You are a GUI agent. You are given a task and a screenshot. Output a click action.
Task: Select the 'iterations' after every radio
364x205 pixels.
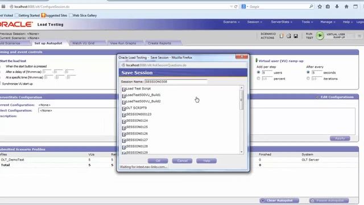coord(308,79)
